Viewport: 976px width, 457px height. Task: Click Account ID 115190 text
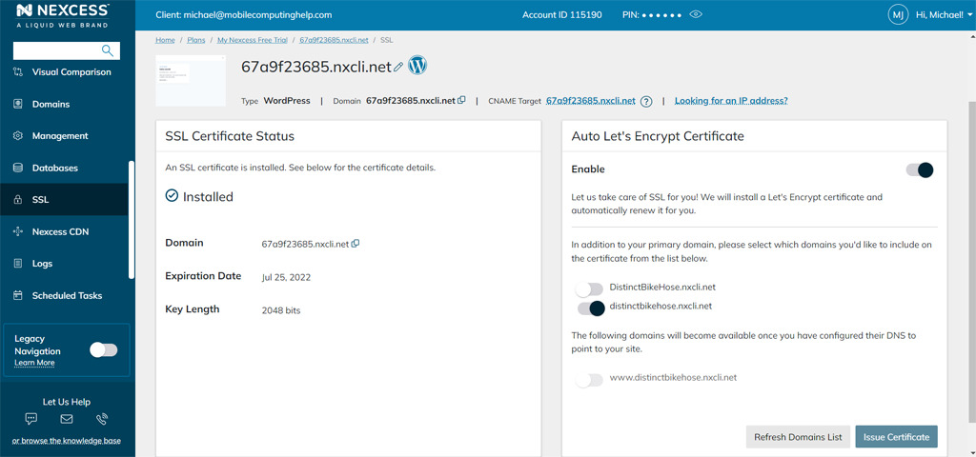(x=562, y=14)
